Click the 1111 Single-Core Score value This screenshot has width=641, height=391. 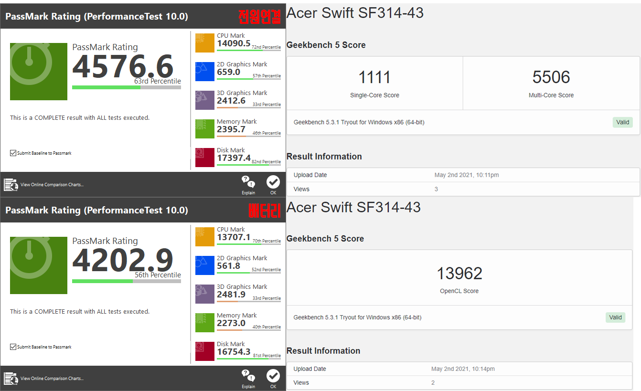[x=374, y=77]
